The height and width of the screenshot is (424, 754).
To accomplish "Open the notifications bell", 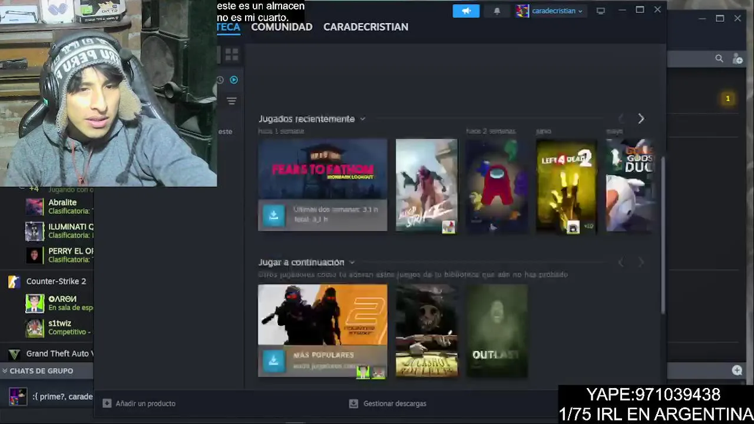I will tap(497, 11).
